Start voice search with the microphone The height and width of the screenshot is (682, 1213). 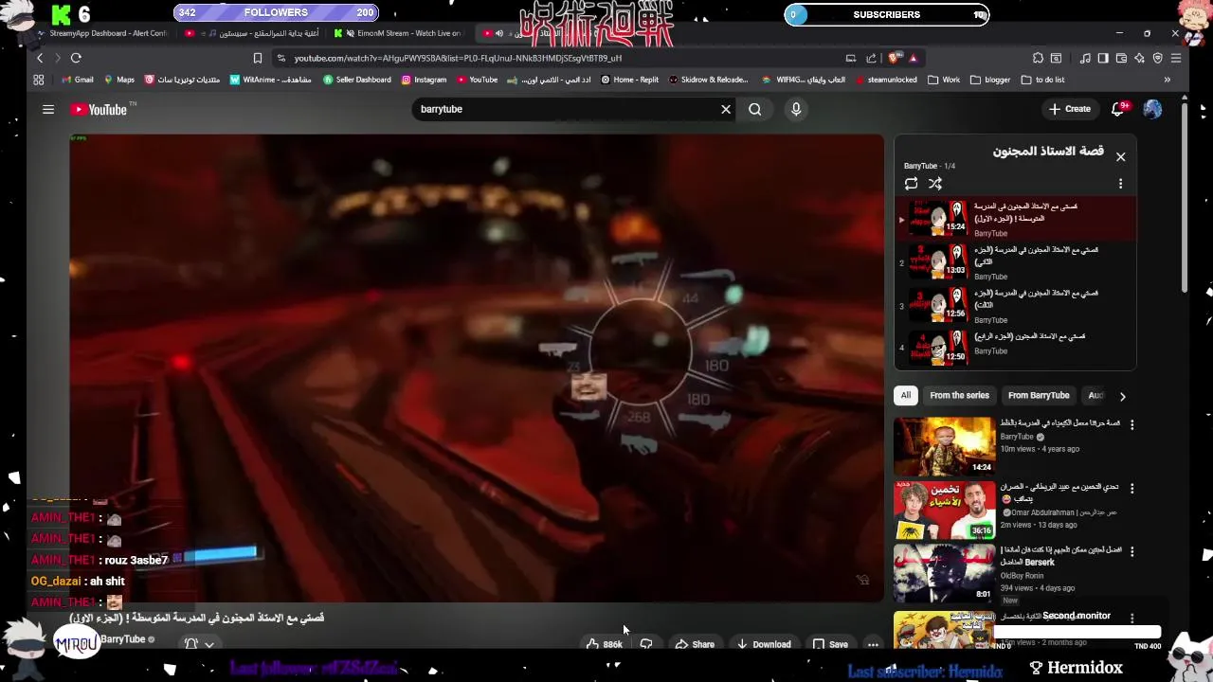(796, 109)
